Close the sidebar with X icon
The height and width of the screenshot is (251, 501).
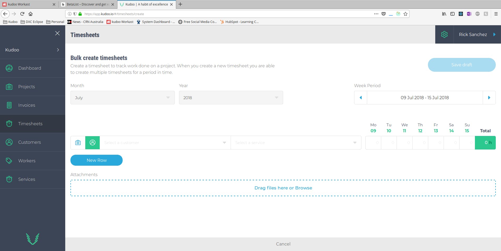pyautogui.click(x=57, y=33)
